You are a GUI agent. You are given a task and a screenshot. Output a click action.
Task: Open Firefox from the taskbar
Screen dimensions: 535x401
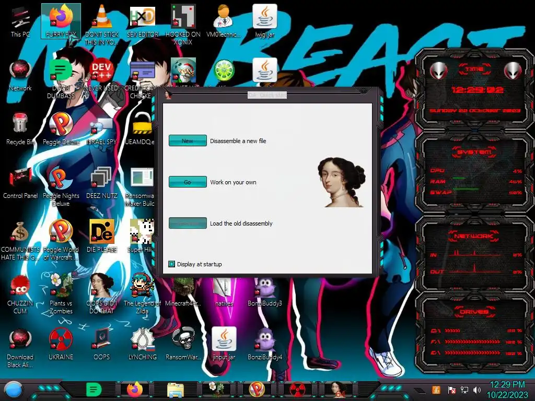point(135,390)
